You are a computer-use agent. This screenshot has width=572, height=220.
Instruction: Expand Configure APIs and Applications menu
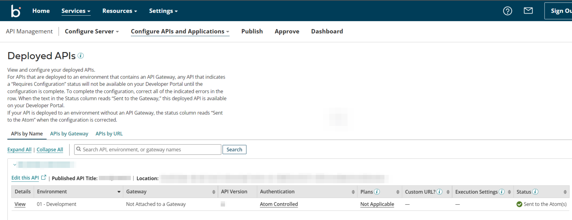click(x=180, y=31)
